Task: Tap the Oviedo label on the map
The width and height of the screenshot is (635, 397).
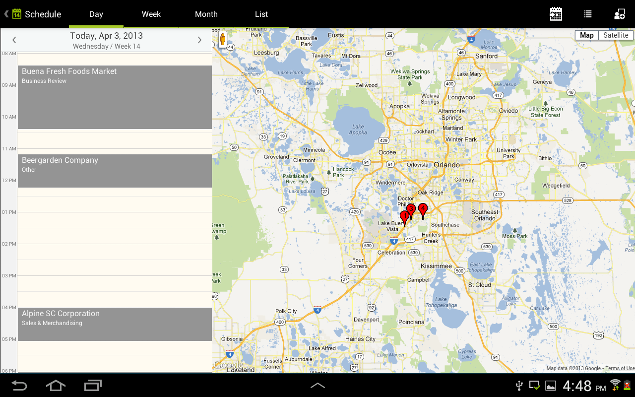Action: coord(508,111)
